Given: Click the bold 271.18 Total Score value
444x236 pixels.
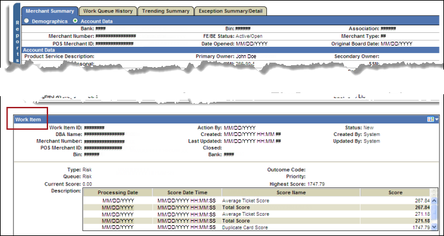Looking at the screenshot, I should 422,221.
